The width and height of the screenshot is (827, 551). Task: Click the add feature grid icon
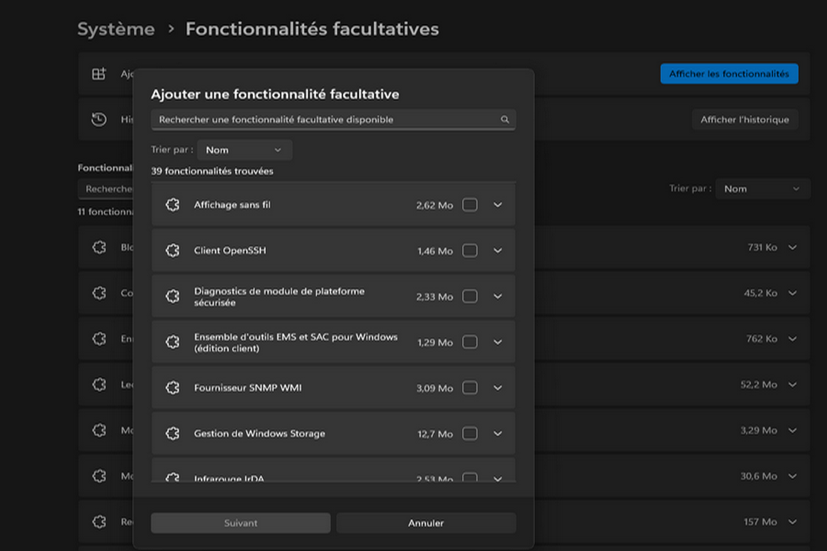99,74
